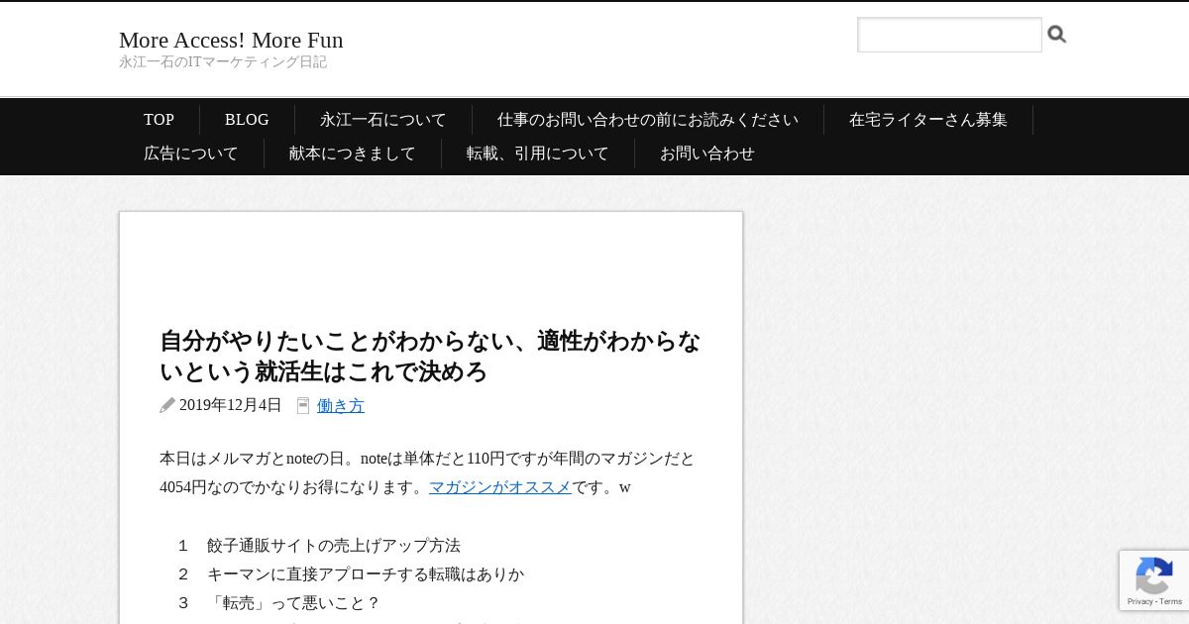This screenshot has height=624, width=1189.
Task: Click the More Access! More Fun site title
Action: point(231,40)
